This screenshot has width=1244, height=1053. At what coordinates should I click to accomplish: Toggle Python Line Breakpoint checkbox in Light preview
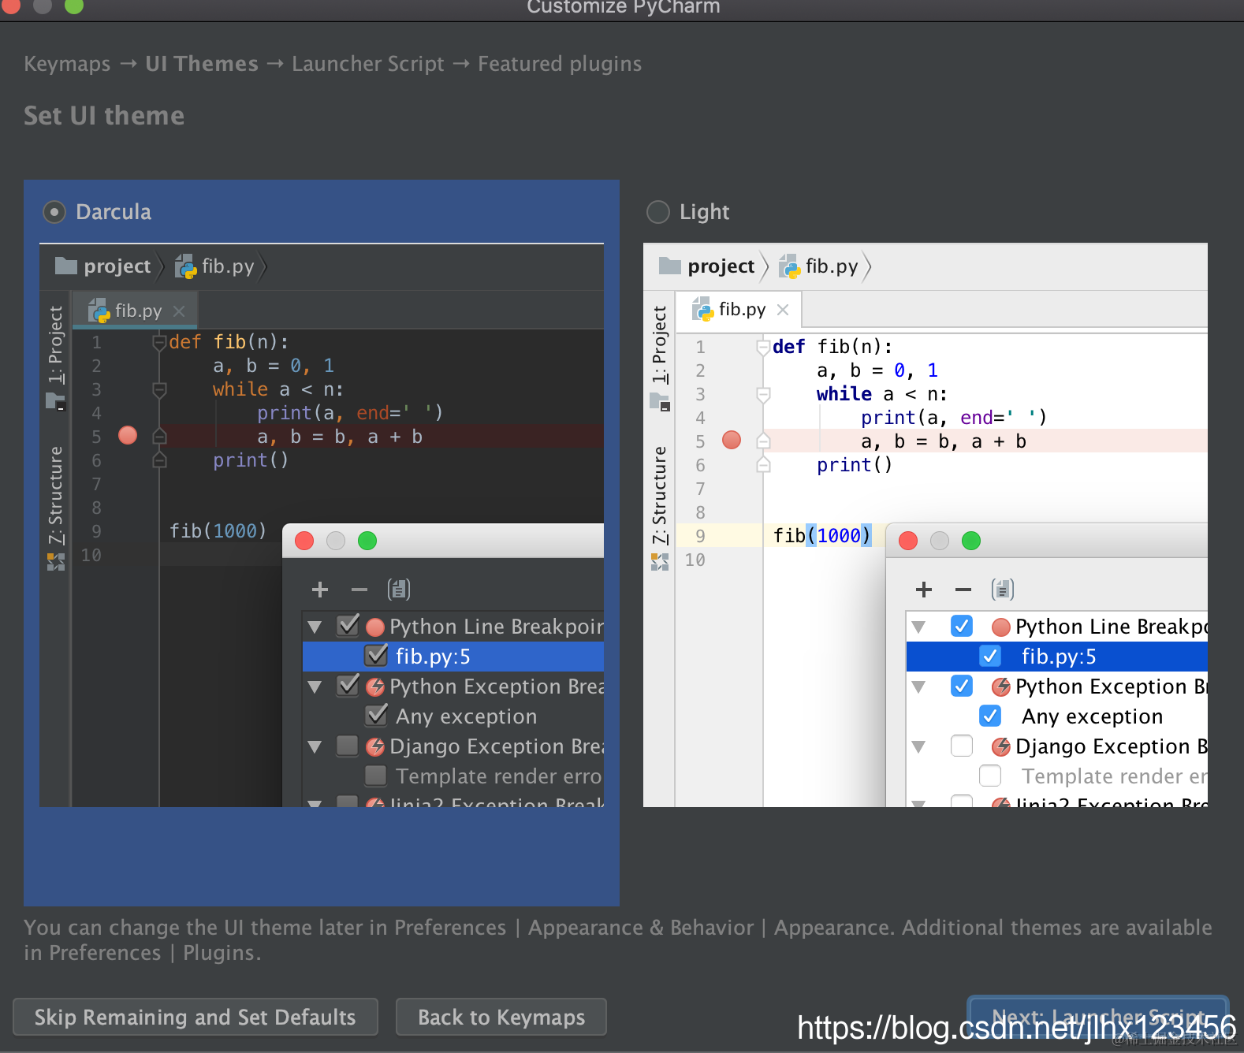[x=962, y=626]
